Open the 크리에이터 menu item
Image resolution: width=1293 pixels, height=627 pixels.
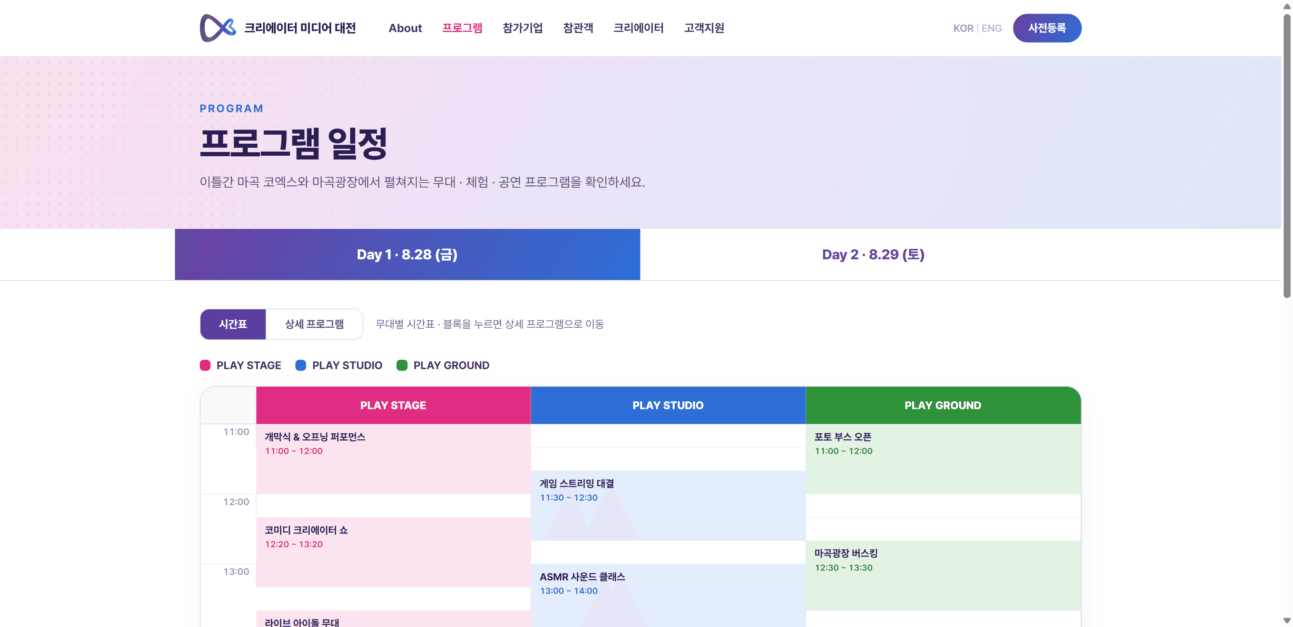tap(638, 28)
